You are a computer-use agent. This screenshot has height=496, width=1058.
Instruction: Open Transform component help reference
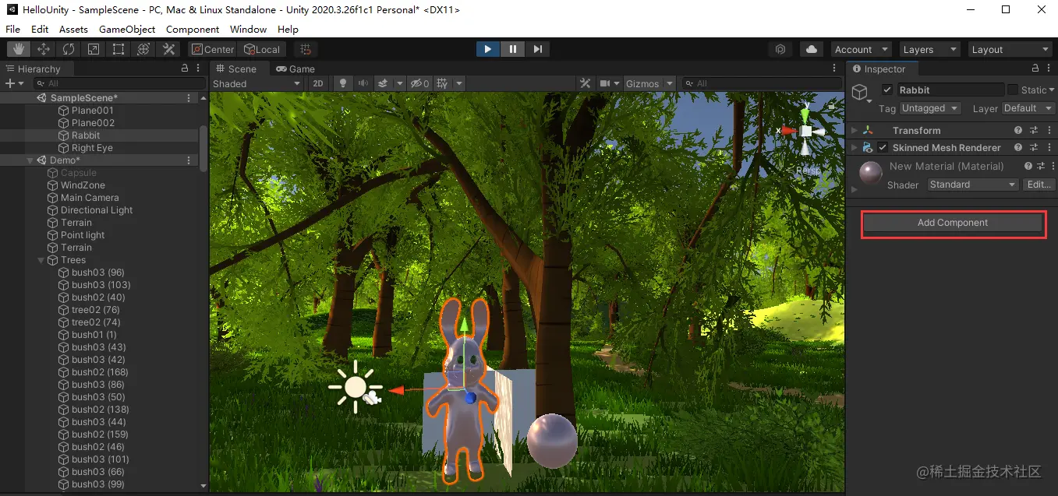click(x=1018, y=131)
